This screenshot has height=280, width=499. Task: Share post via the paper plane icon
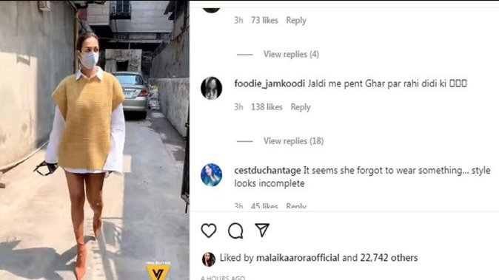coord(262,230)
